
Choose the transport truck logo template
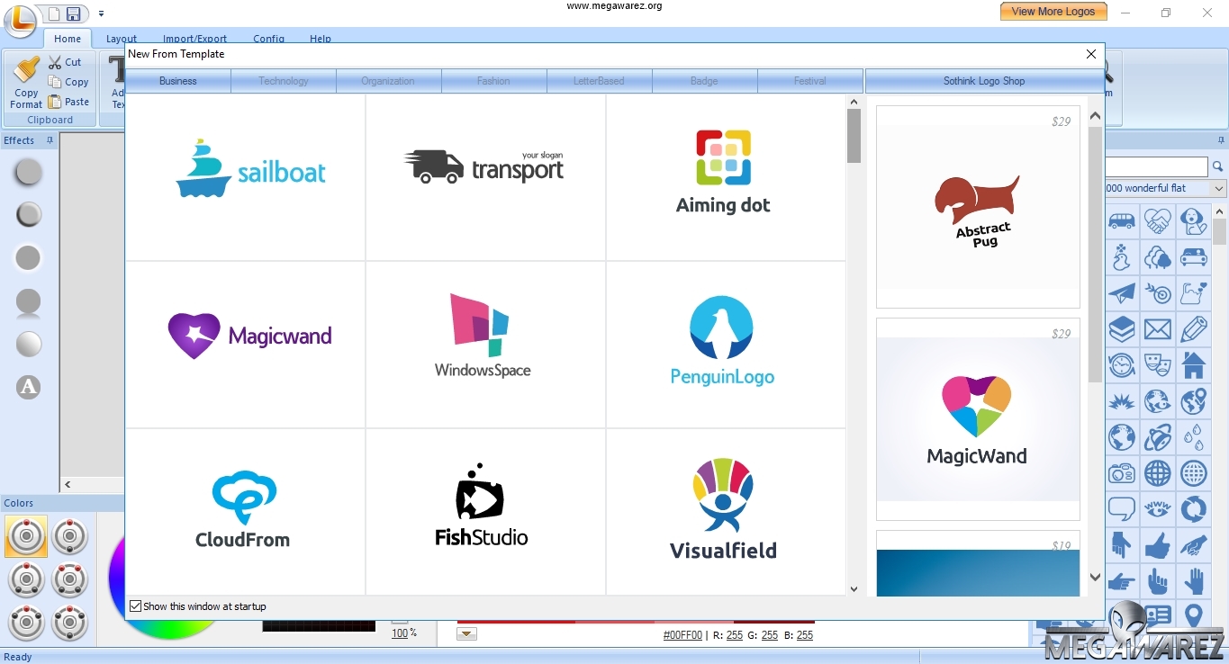click(x=486, y=177)
